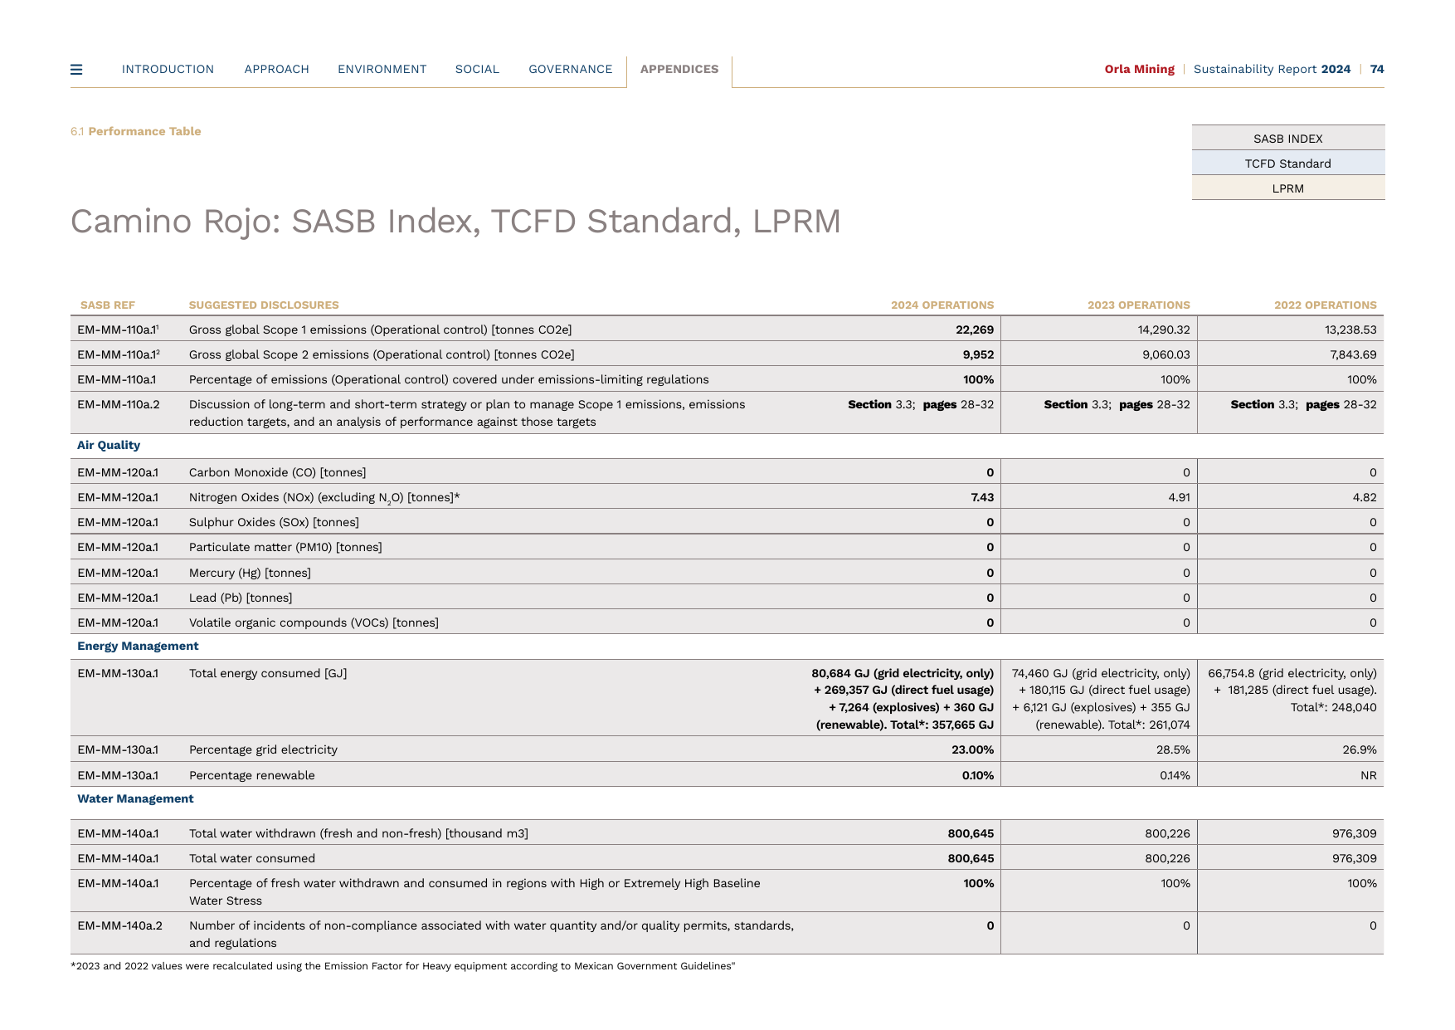Viewport: 1455px width, 1030px height.
Task: Click Orla Mining in the header
Action: pos(1139,70)
